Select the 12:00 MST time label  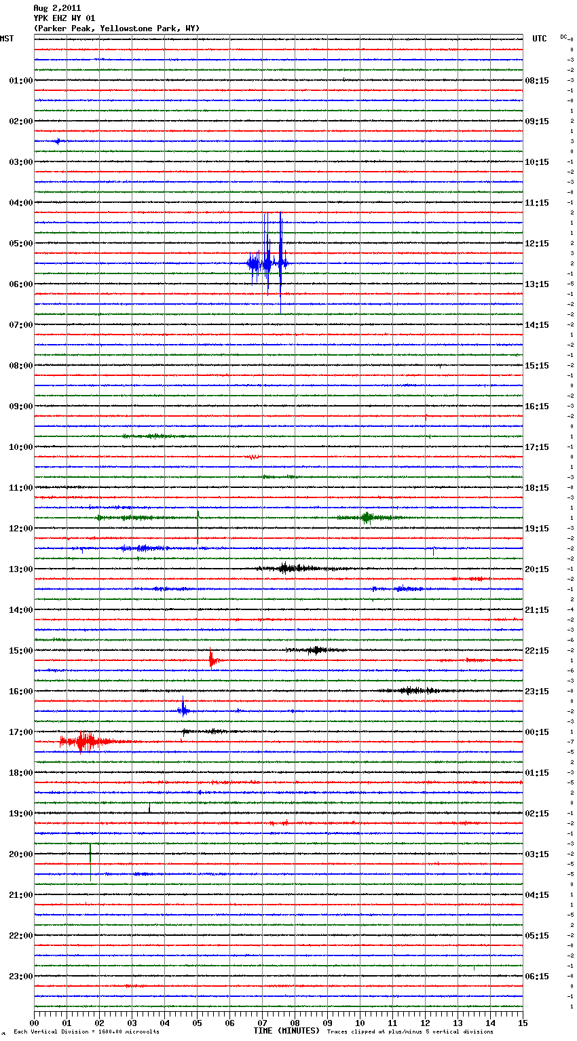20,529
